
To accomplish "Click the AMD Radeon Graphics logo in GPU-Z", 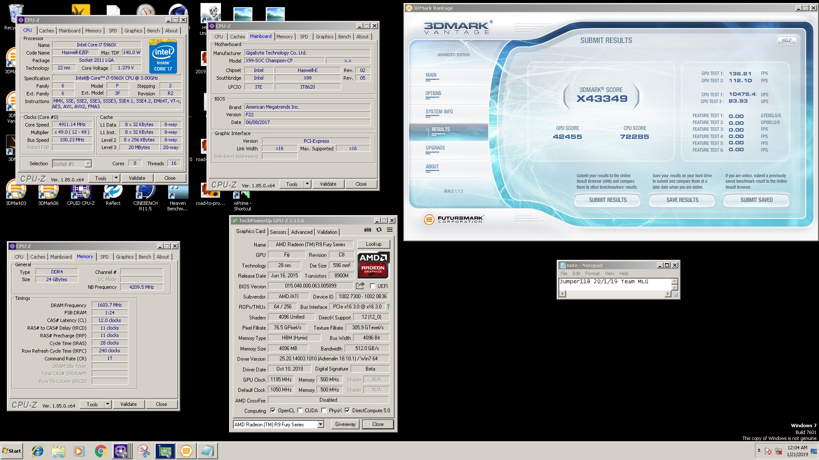I will click(373, 265).
